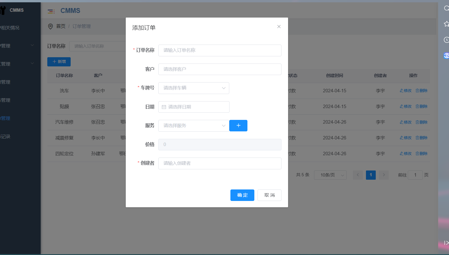This screenshot has height=255, width=449.
Task: Click the search icon in the right edge bar
Action: (446, 8)
